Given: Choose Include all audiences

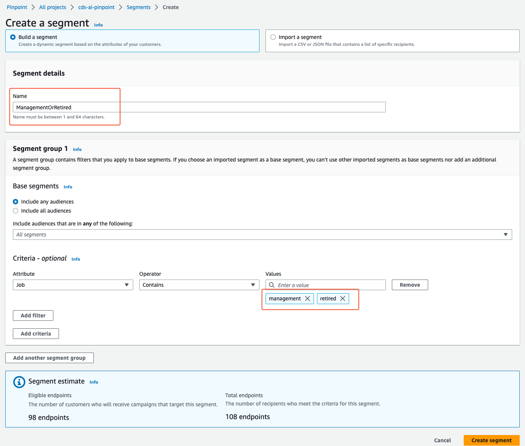Looking at the screenshot, I should pyautogui.click(x=16, y=211).
